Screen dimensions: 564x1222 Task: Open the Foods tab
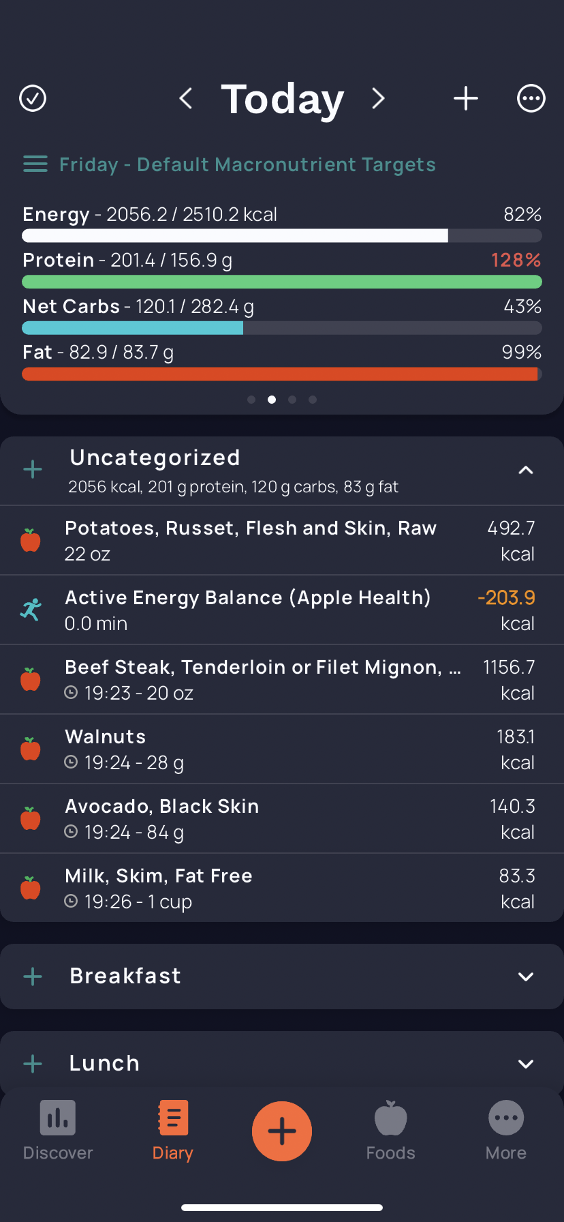(391, 1131)
